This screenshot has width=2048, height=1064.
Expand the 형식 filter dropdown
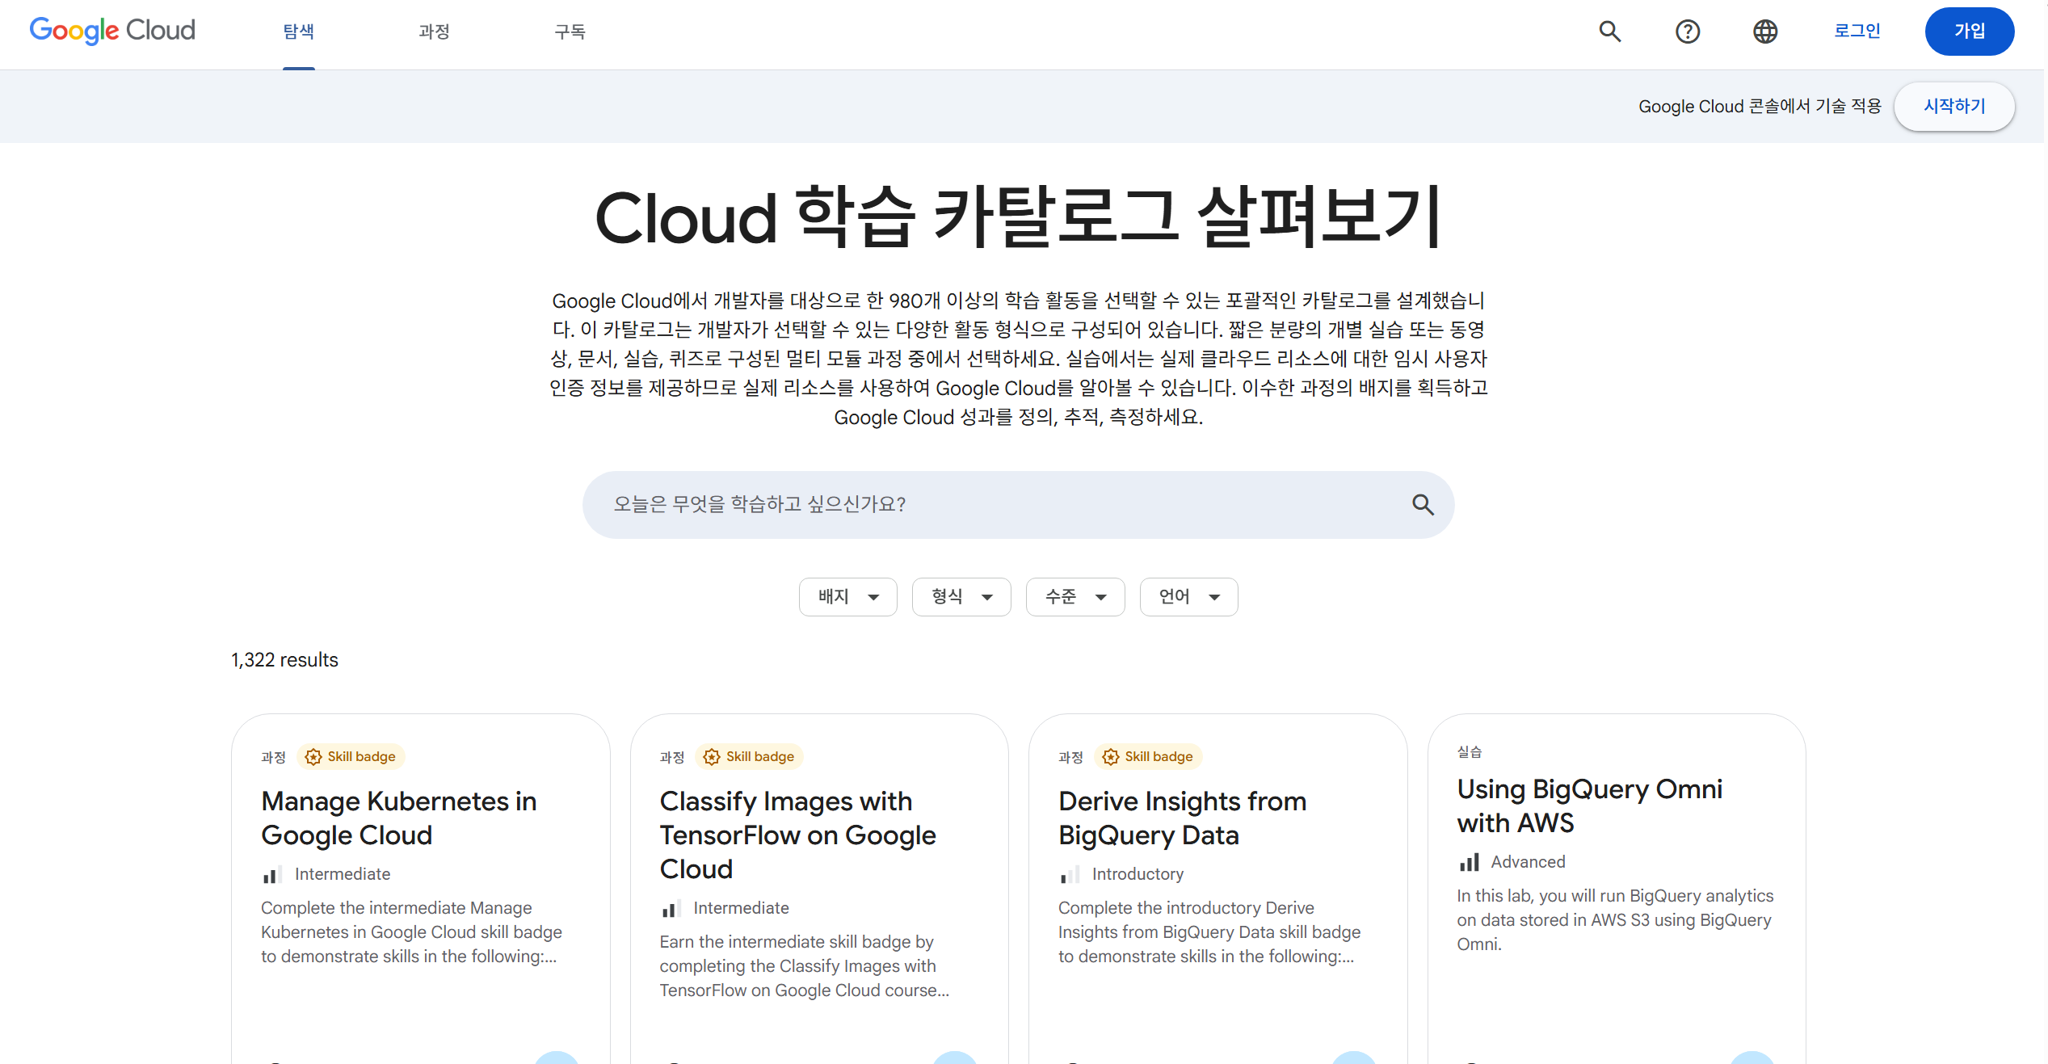click(961, 596)
